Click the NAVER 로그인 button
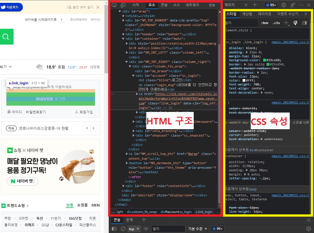 point(51,99)
